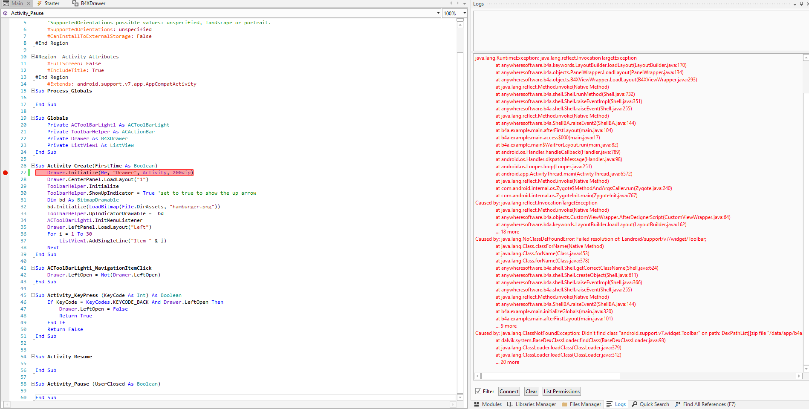The height and width of the screenshot is (409, 809).
Task: Open the Quick Search tab
Action: click(650, 404)
